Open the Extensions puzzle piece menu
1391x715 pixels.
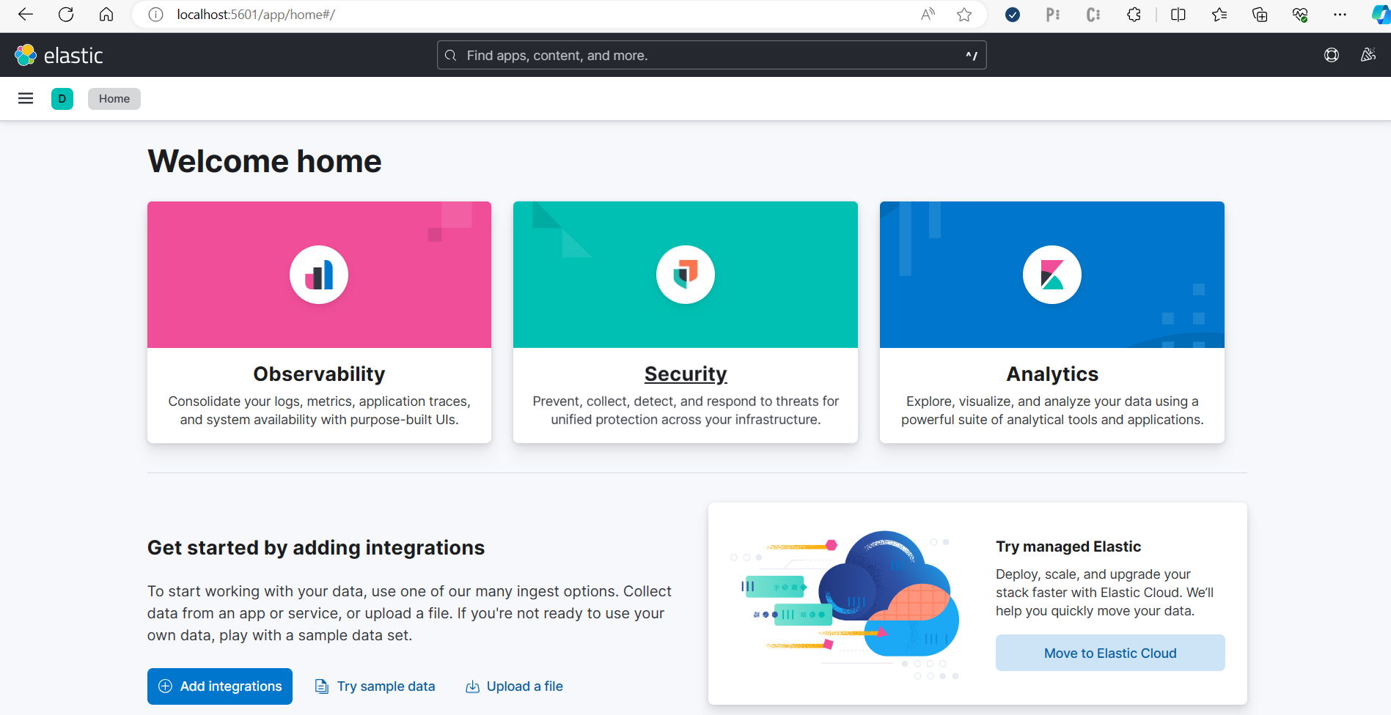pos(1134,15)
